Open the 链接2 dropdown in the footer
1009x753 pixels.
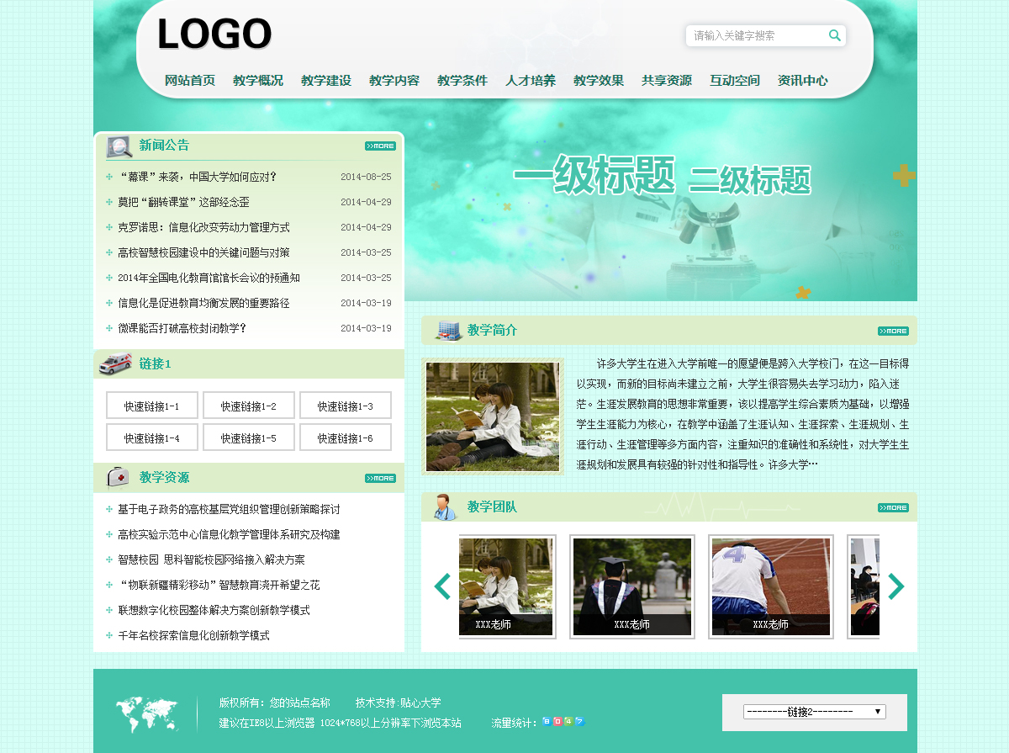(x=814, y=712)
